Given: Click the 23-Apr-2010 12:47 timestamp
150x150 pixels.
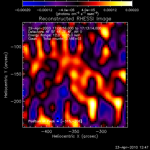Looking at the screenshot, I should (x=132, y=147).
